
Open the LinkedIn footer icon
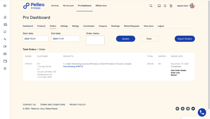(x=188, y=109)
